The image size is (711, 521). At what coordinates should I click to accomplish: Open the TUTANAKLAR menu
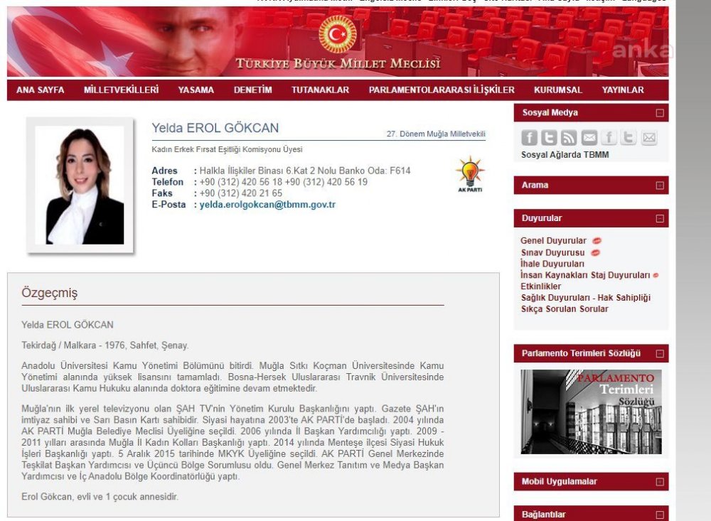(x=320, y=90)
